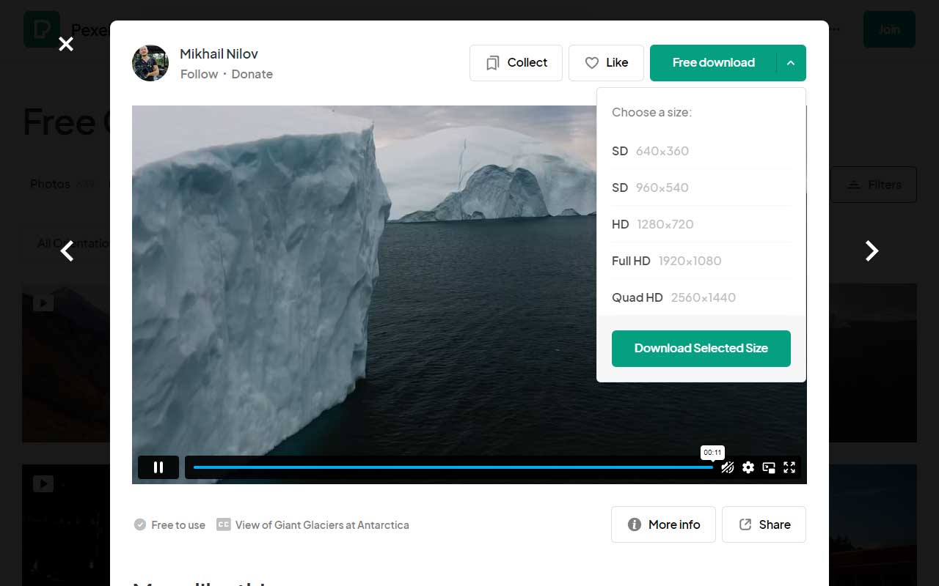Image resolution: width=939 pixels, height=586 pixels.
Task: Click the Like heart icon
Action: coord(591,63)
